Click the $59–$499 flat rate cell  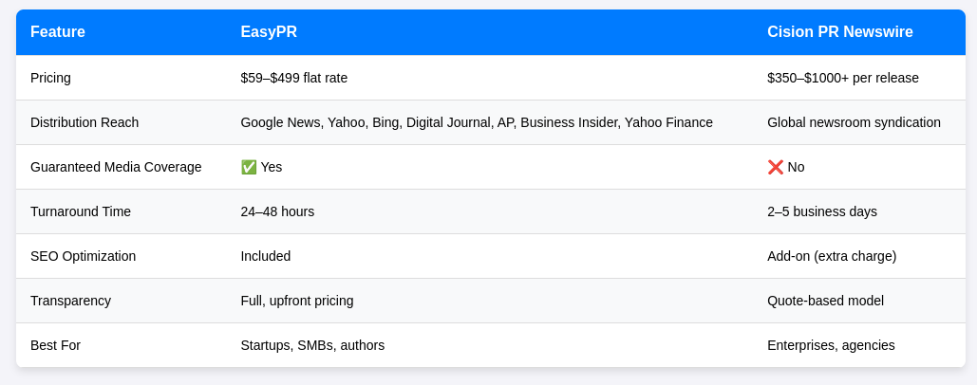293,78
